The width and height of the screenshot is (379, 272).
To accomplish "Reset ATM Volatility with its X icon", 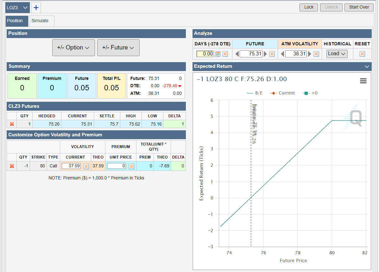I will pos(316,54).
